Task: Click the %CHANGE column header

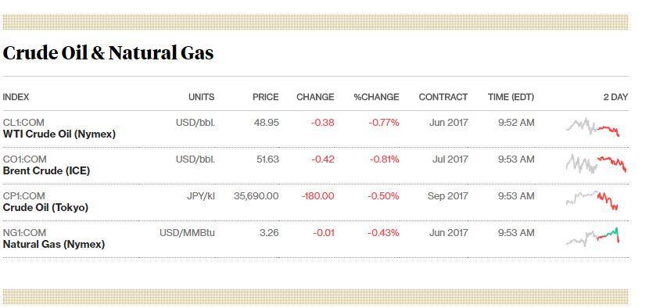Action: click(376, 97)
